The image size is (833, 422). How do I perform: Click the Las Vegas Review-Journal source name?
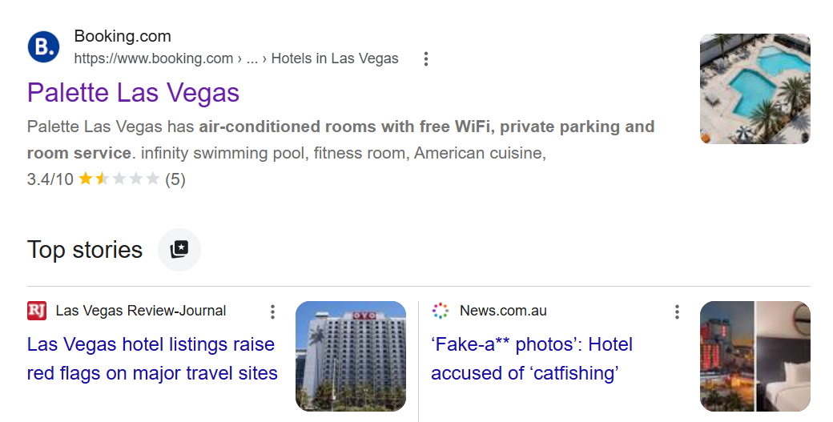click(x=141, y=311)
